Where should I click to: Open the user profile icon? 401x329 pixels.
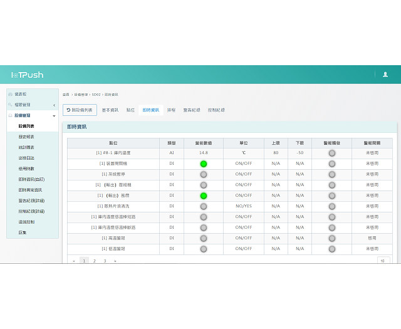(x=385, y=75)
